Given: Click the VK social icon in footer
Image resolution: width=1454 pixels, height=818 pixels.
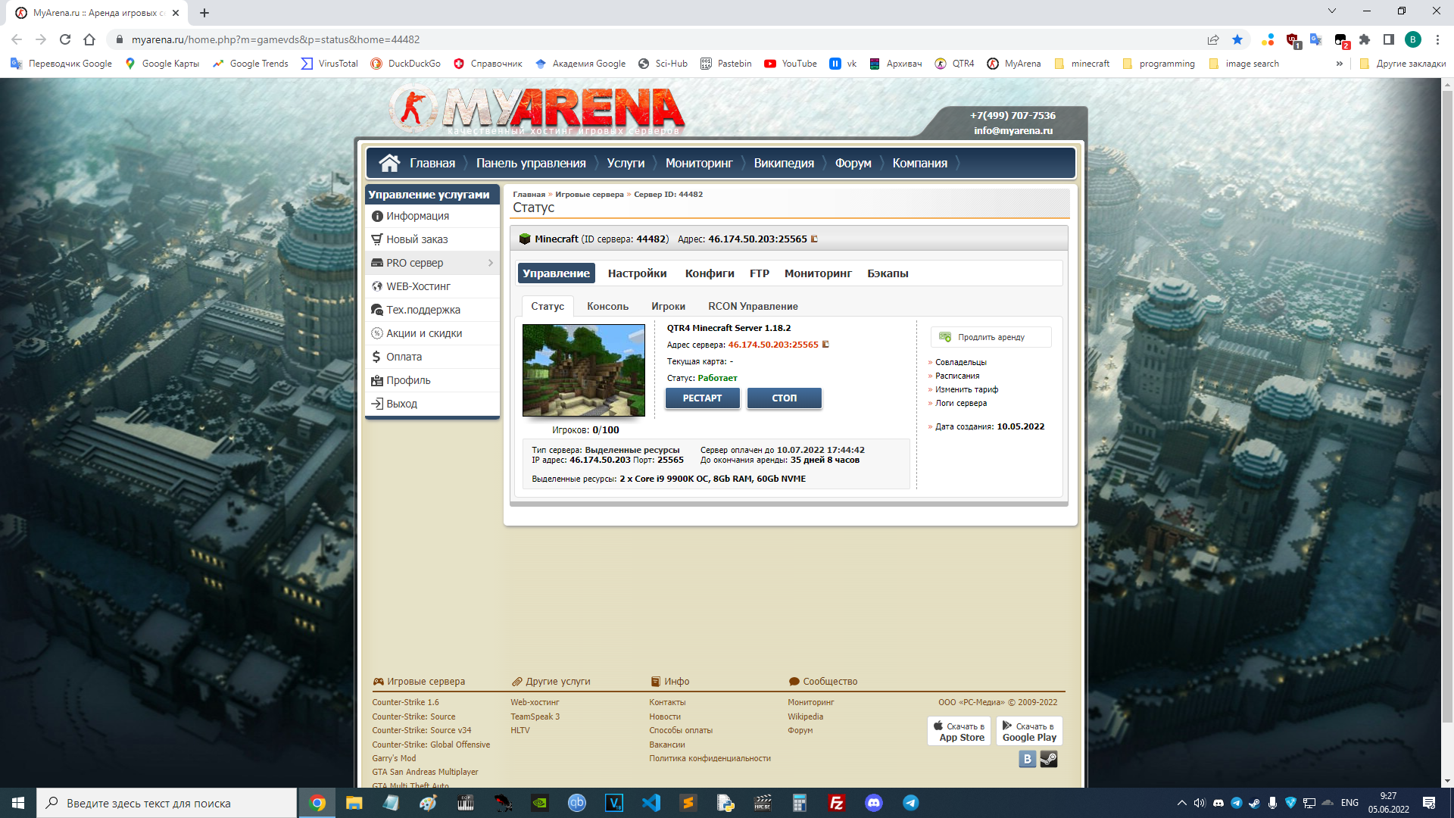Looking at the screenshot, I should [x=1027, y=759].
